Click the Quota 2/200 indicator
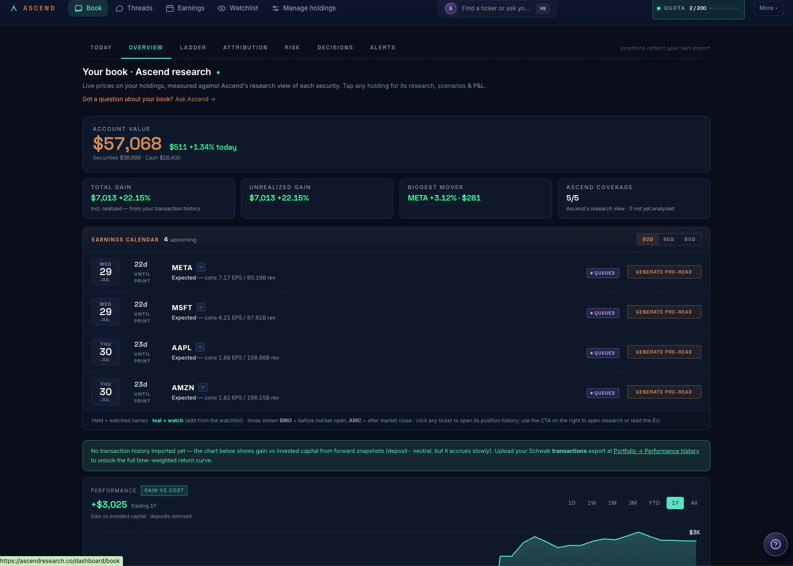 [698, 8]
